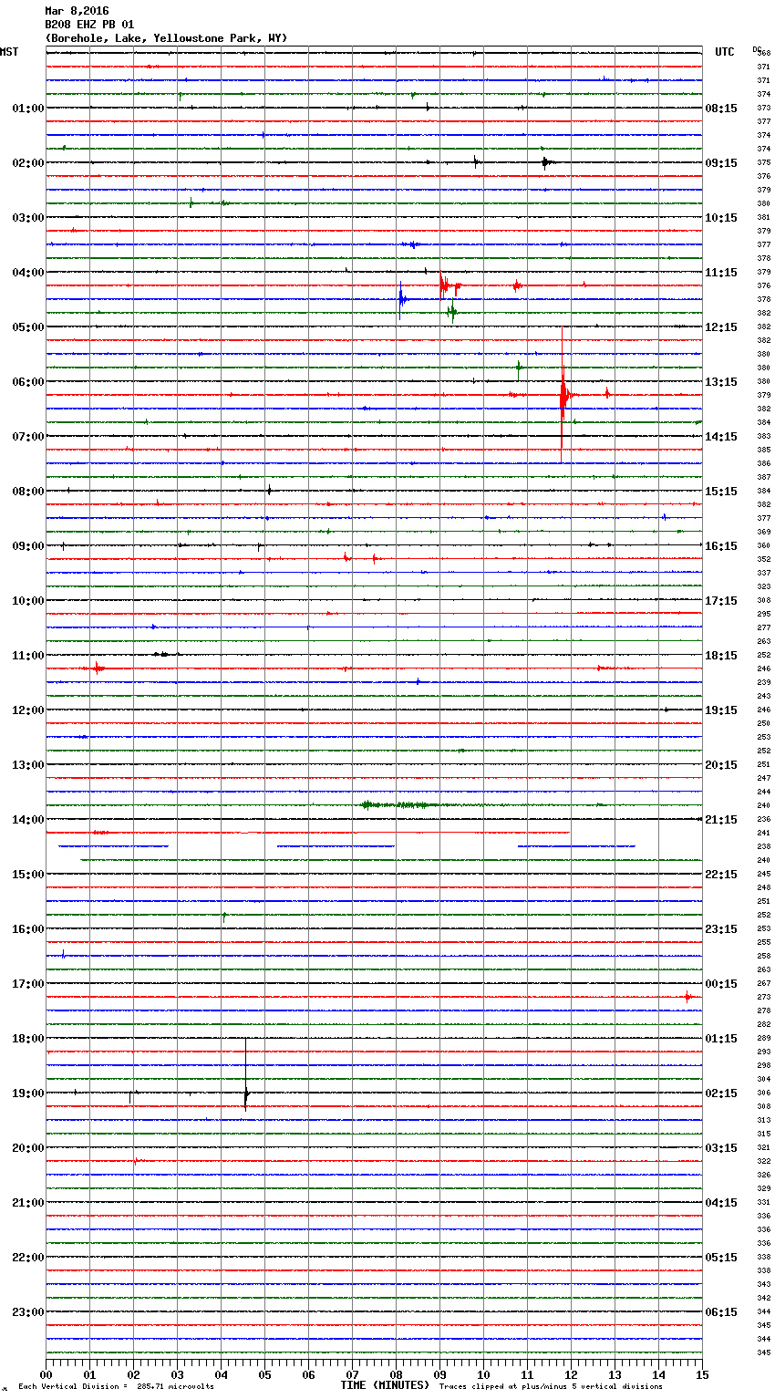Select the "21:00" MST hour label
Viewport: 775px width, 1399px height.
[27, 1203]
